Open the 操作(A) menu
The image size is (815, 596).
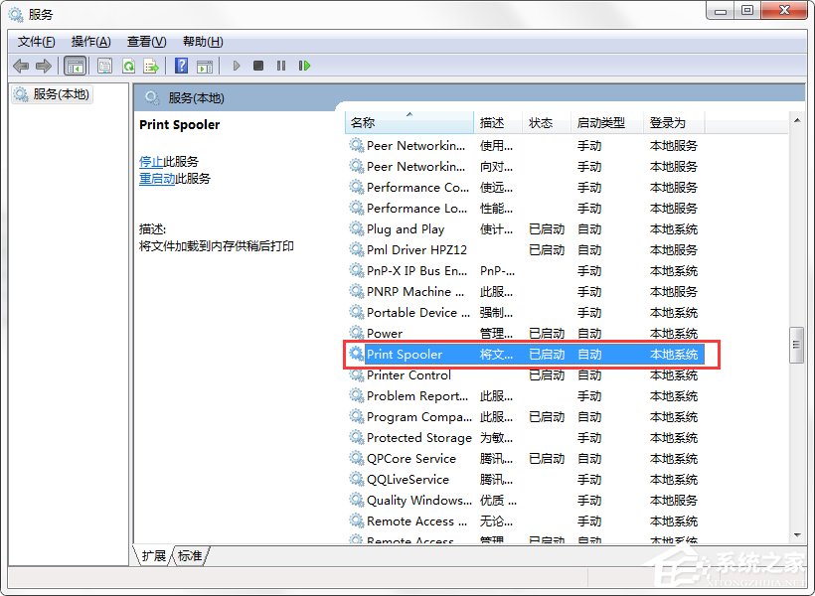tap(90, 42)
